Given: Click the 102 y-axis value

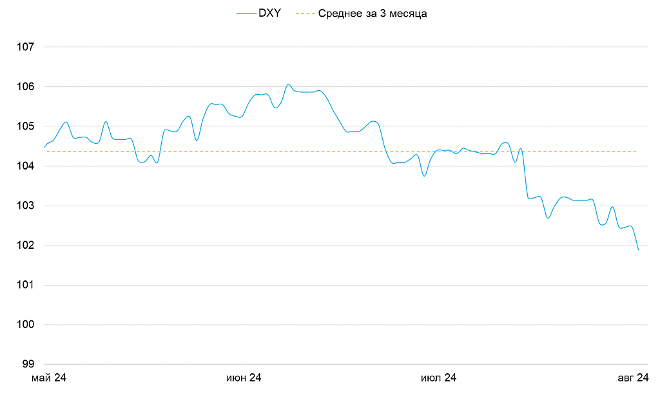Looking at the screenshot, I should (x=25, y=246).
